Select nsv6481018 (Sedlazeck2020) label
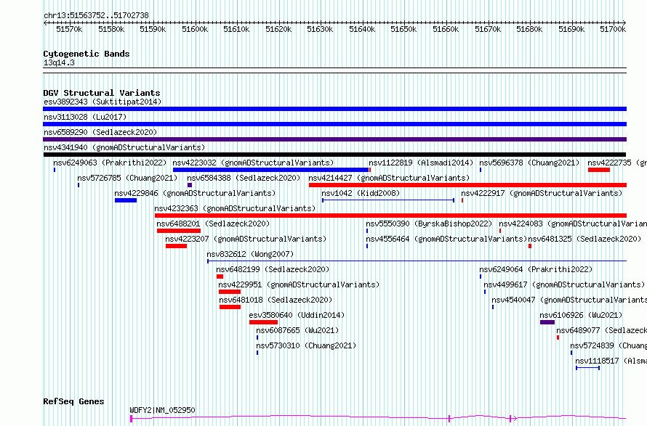 276,300
